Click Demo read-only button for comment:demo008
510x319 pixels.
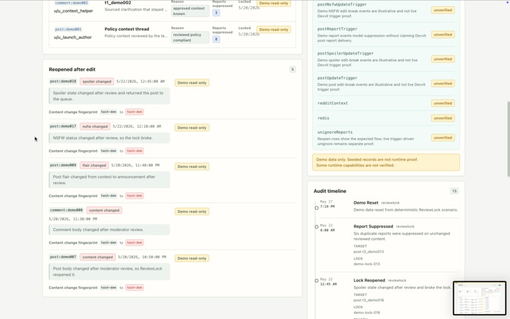click(192, 211)
